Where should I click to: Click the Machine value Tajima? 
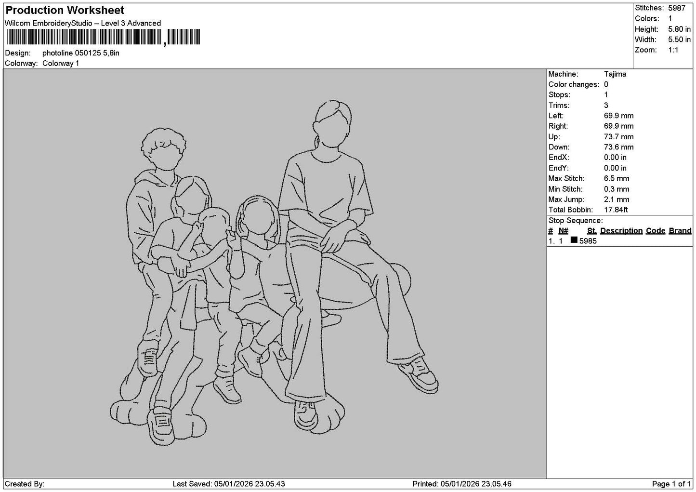pyautogui.click(x=615, y=74)
